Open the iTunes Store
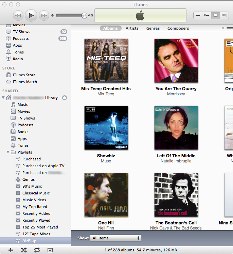 pyautogui.click(x=24, y=75)
